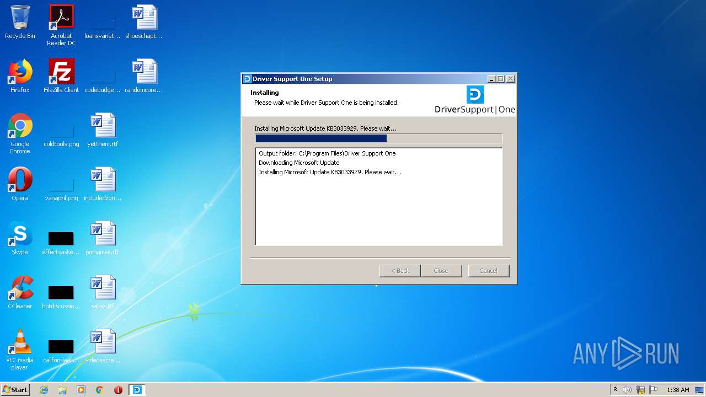The height and width of the screenshot is (397, 706).
Task: Select the sataz.rtf document
Action: pos(103,293)
